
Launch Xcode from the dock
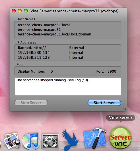(95, 139)
